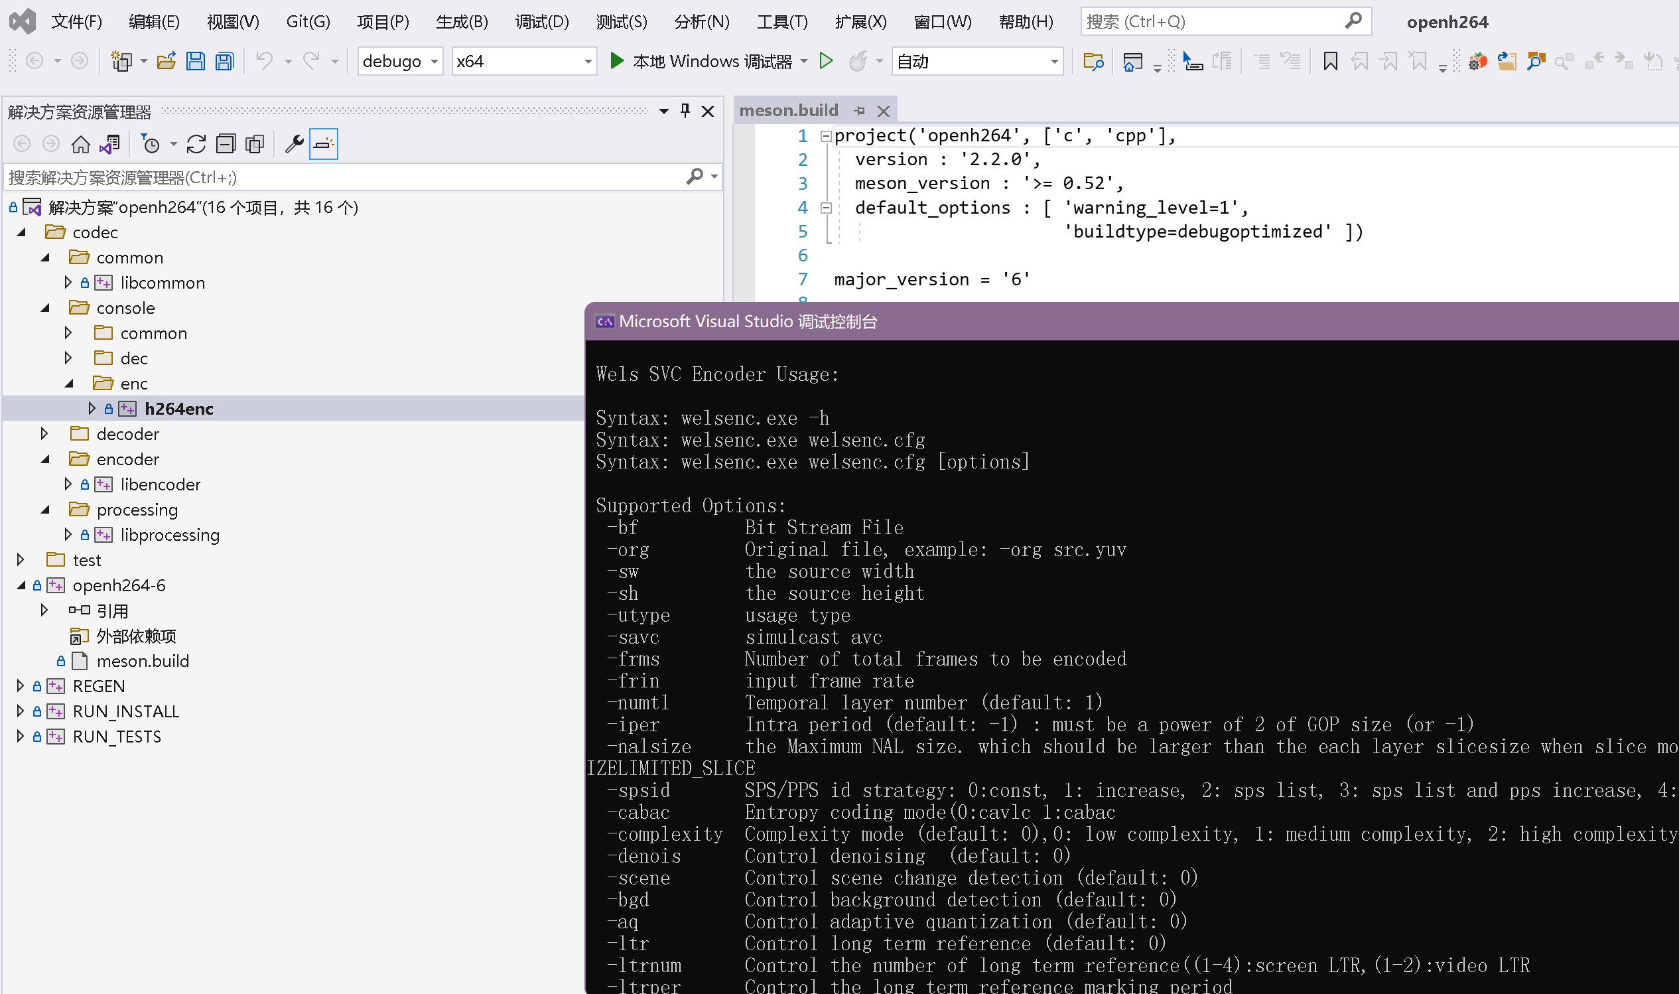Collapse all nodes in Solution Explorer
Viewport: 1679px width, 994px height.
[x=226, y=143]
